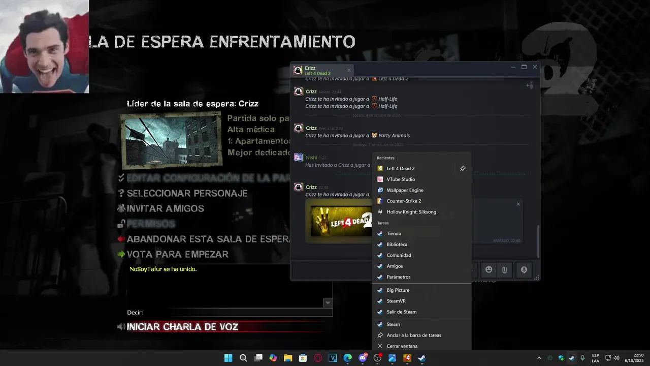Click VOTA PARA EMPEZAR
The width and height of the screenshot is (650, 366).
pyautogui.click(x=177, y=254)
